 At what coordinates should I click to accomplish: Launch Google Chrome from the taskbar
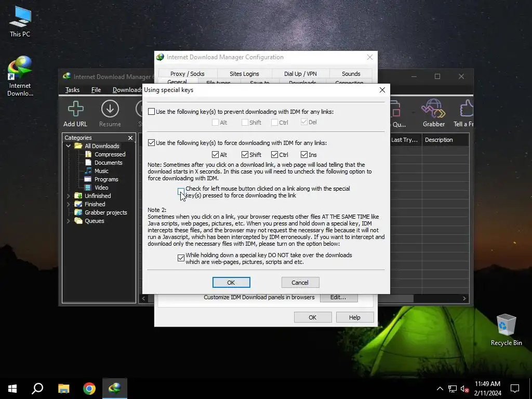point(89,389)
